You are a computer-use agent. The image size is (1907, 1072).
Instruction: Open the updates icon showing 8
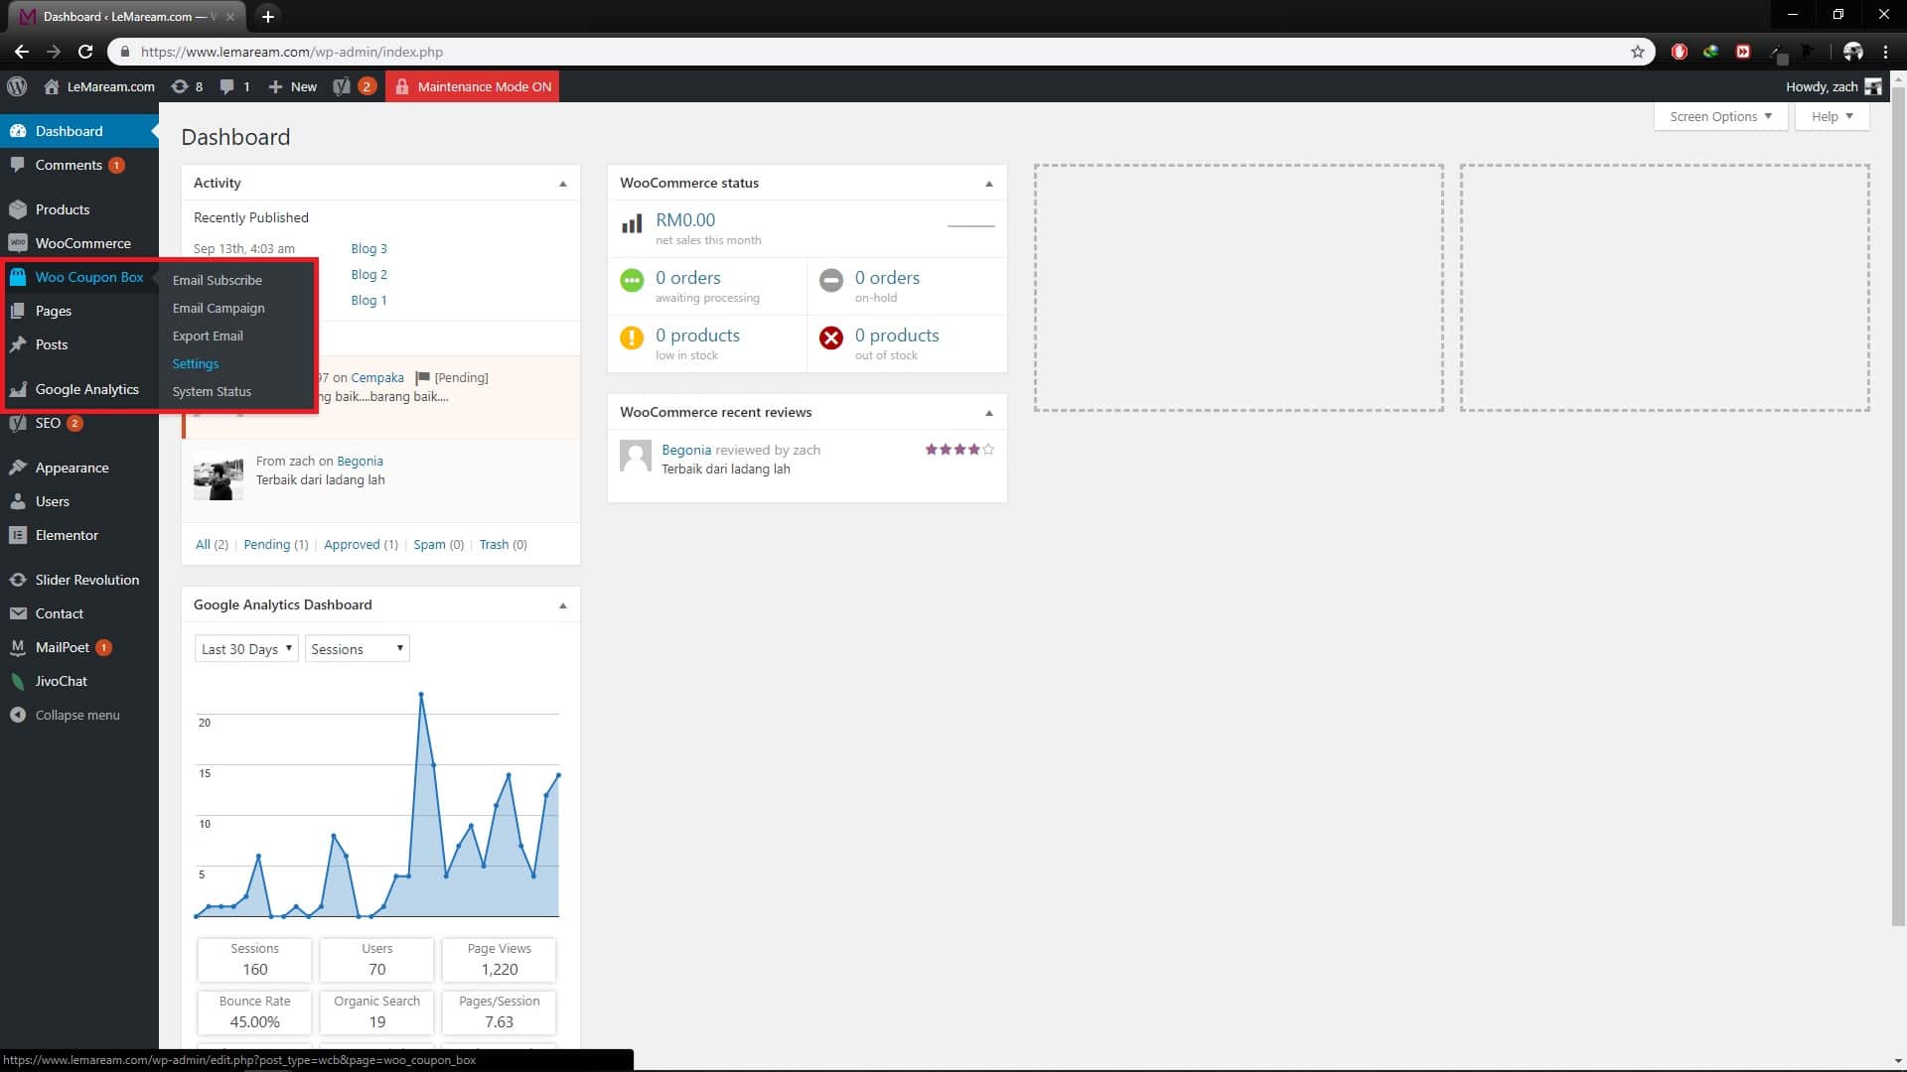(x=187, y=86)
